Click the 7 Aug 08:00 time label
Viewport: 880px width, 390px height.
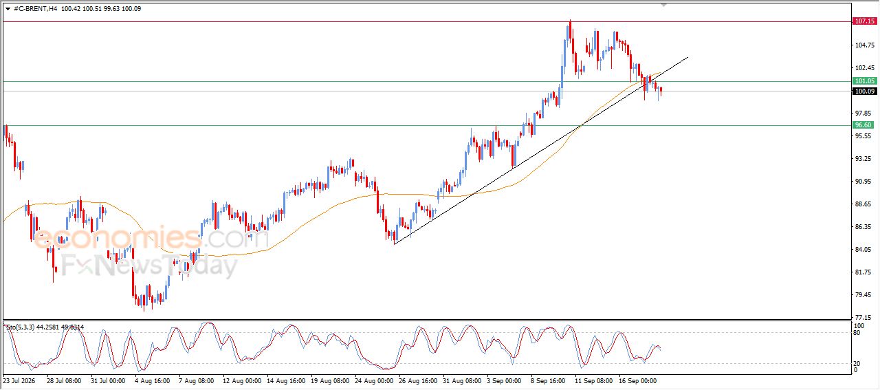coord(197,380)
